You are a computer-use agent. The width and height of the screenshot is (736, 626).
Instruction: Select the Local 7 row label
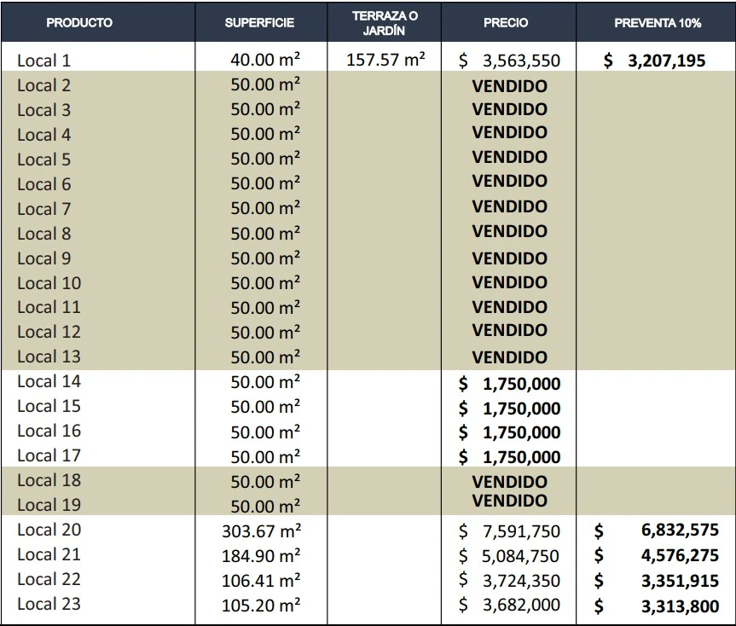[44, 209]
